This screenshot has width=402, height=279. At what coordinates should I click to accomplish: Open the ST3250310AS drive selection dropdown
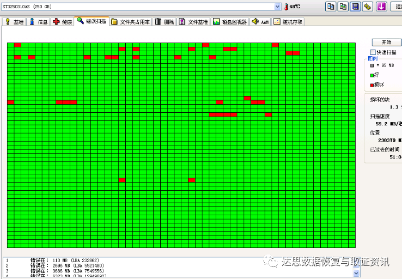coord(277,7)
